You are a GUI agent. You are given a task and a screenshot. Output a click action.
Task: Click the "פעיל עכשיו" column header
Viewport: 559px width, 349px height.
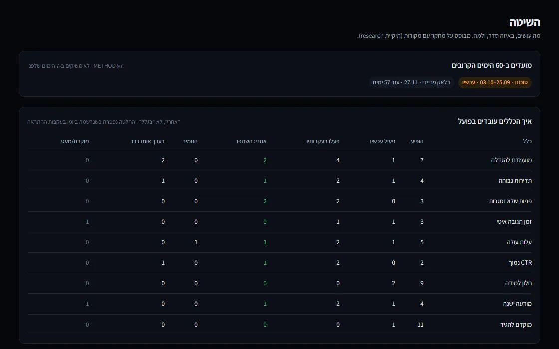point(382,141)
